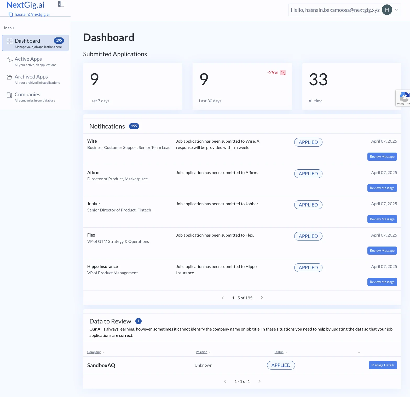Viewport: 410px width, 397px height.
Task: Open Companies in the sidebar
Action: click(x=35, y=97)
